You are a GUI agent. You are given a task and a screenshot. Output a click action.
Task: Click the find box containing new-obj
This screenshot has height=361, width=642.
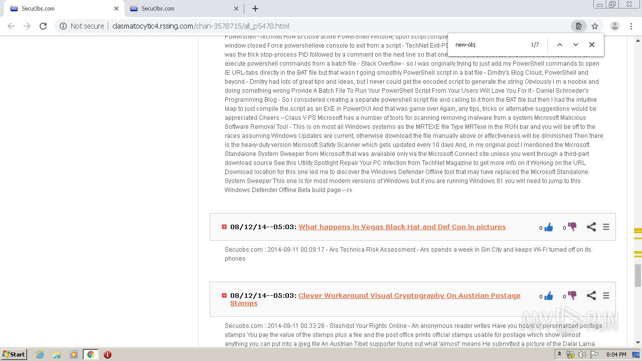coord(489,45)
